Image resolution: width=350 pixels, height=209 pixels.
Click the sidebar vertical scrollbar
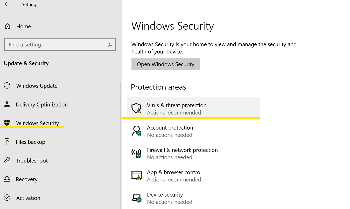pyautogui.click(x=121, y=145)
